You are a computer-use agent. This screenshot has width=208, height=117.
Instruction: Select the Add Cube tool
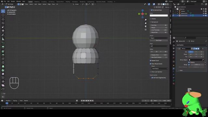coord(3,43)
